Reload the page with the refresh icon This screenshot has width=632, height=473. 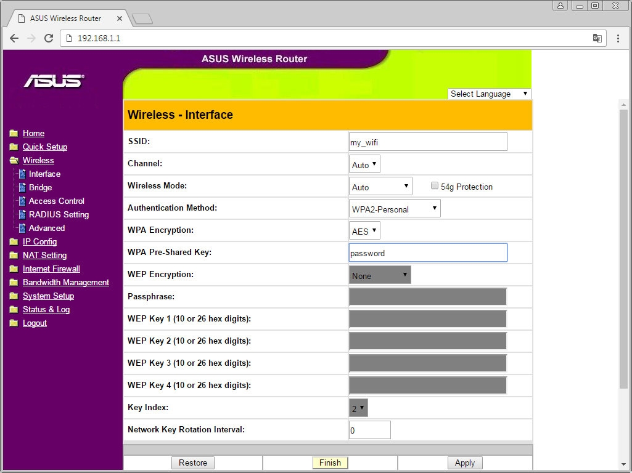click(49, 38)
